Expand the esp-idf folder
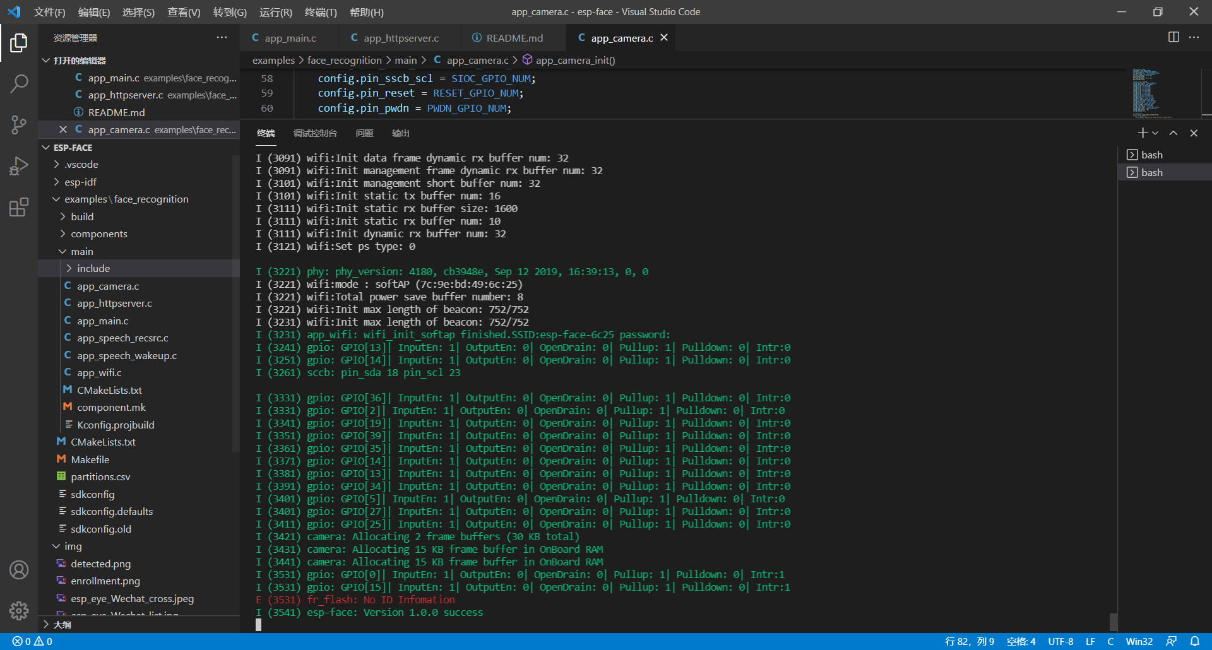Viewport: 1212px width, 650px height. coord(139,182)
